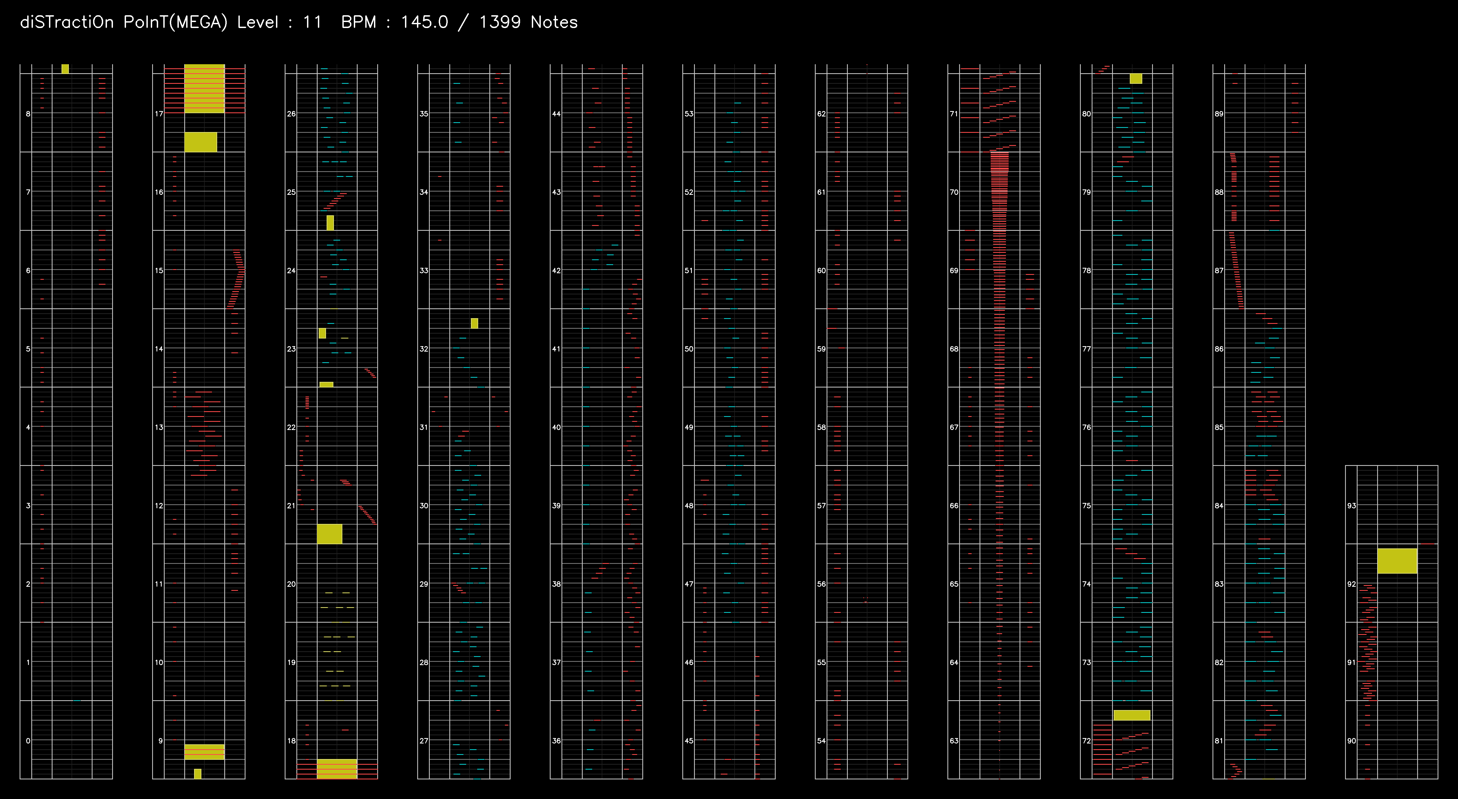Image resolution: width=1458 pixels, height=799 pixels.
Task: Click measure number 90 label
Action: [x=1352, y=741]
